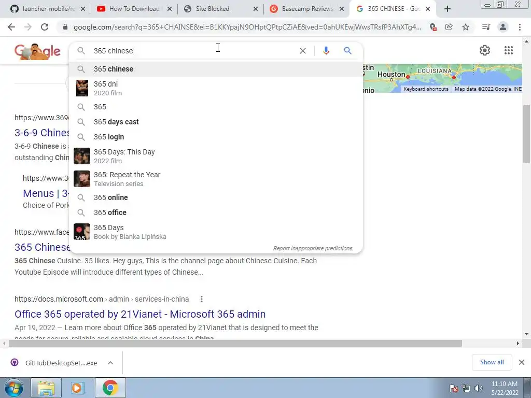Open the Chrome profile avatar
The height and width of the screenshot is (398, 531).
[x=503, y=27]
